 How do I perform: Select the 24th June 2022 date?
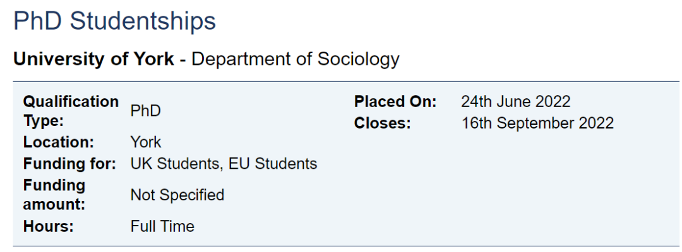click(x=515, y=101)
